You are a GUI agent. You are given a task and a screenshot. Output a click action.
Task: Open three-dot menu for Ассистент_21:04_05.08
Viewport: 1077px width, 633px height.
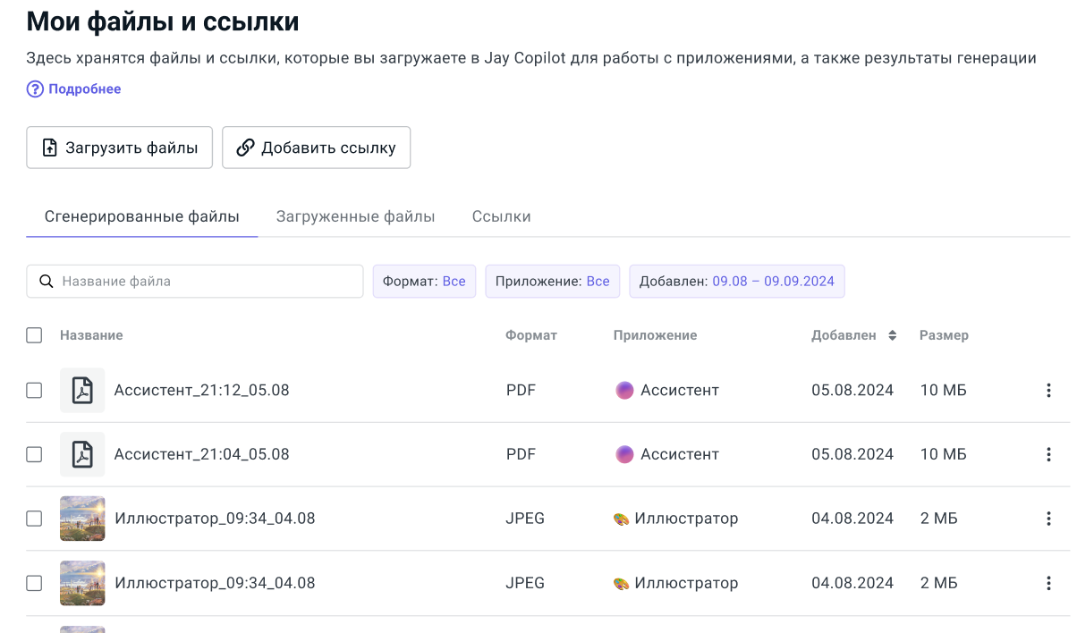pos(1048,455)
